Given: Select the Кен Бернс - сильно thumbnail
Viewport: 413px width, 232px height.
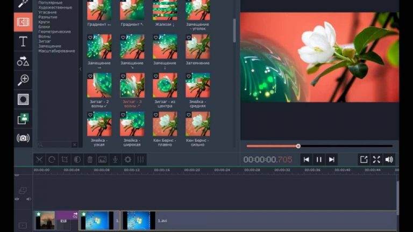Looking at the screenshot, I should [197, 124].
